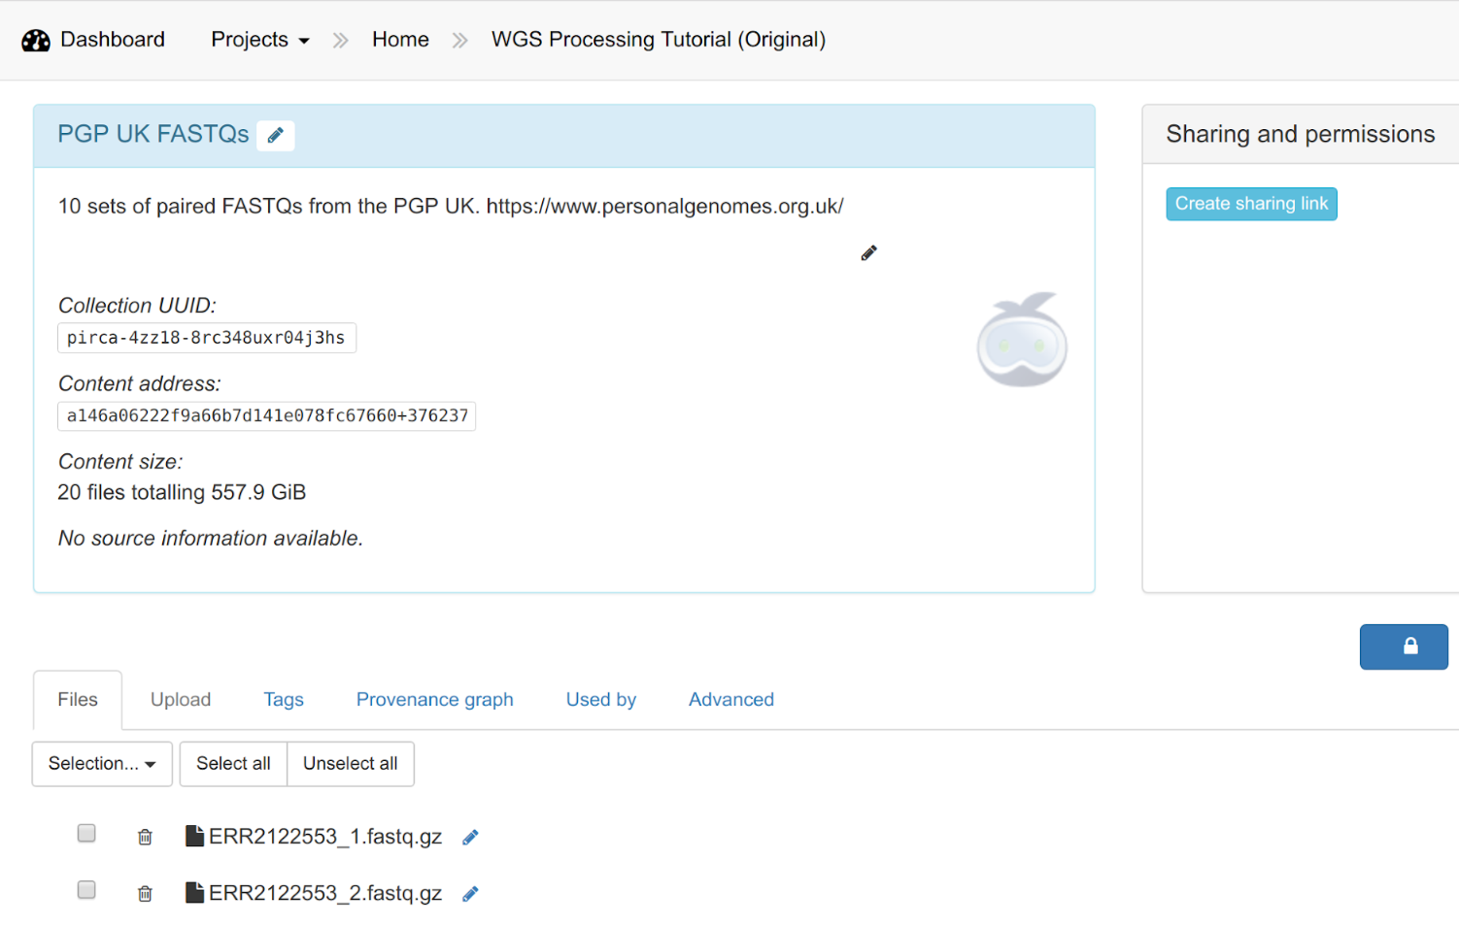This screenshot has height=926, width=1459.
Task: Check the ERR2122553_2.fastq.gz checkbox
Action: (x=86, y=889)
